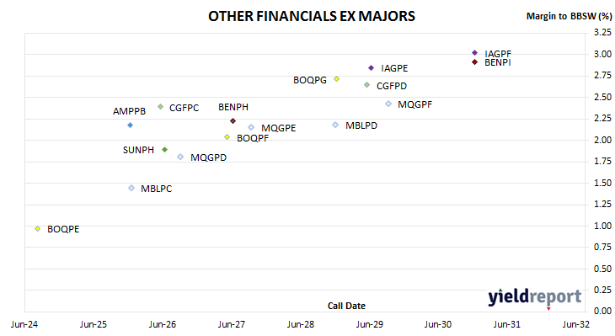Select the SUNPH green diamond marker
Image resolution: width=615 pixels, height=336 pixels.
click(x=165, y=149)
